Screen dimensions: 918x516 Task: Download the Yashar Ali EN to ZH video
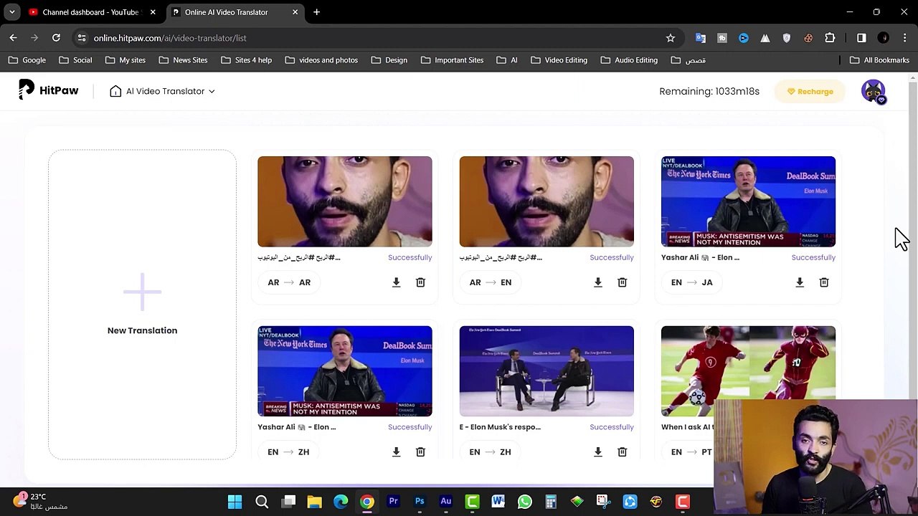[x=396, y=452]
